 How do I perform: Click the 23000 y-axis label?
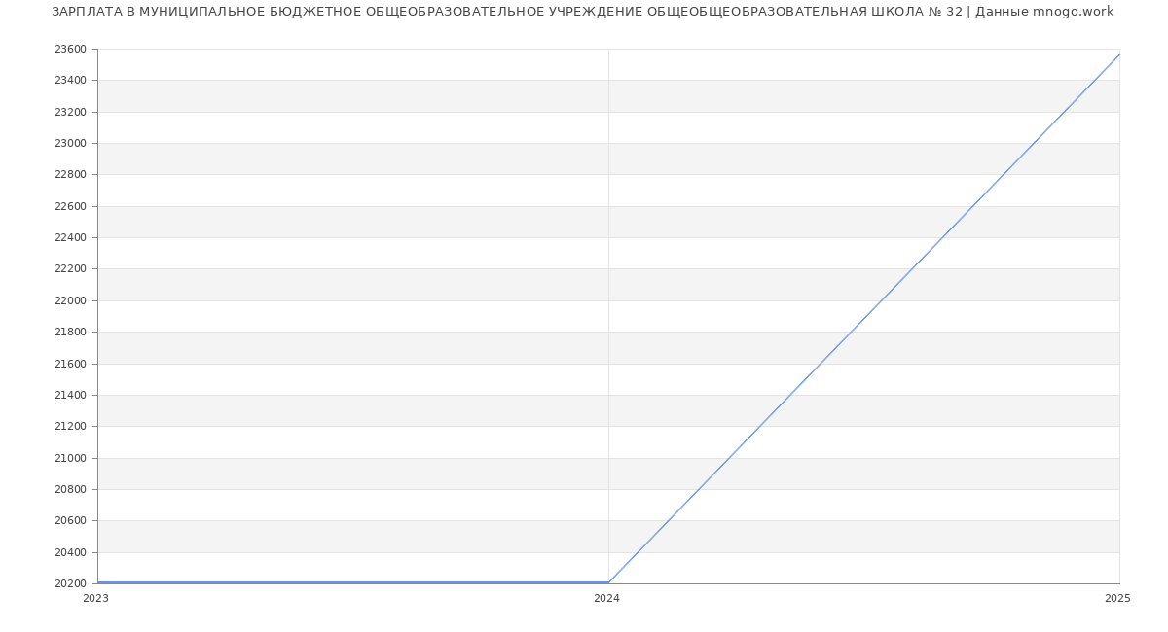70,144
